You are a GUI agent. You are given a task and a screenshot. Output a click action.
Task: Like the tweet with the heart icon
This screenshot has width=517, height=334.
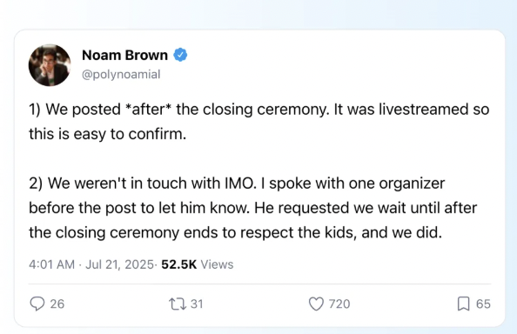coord(316,304)
